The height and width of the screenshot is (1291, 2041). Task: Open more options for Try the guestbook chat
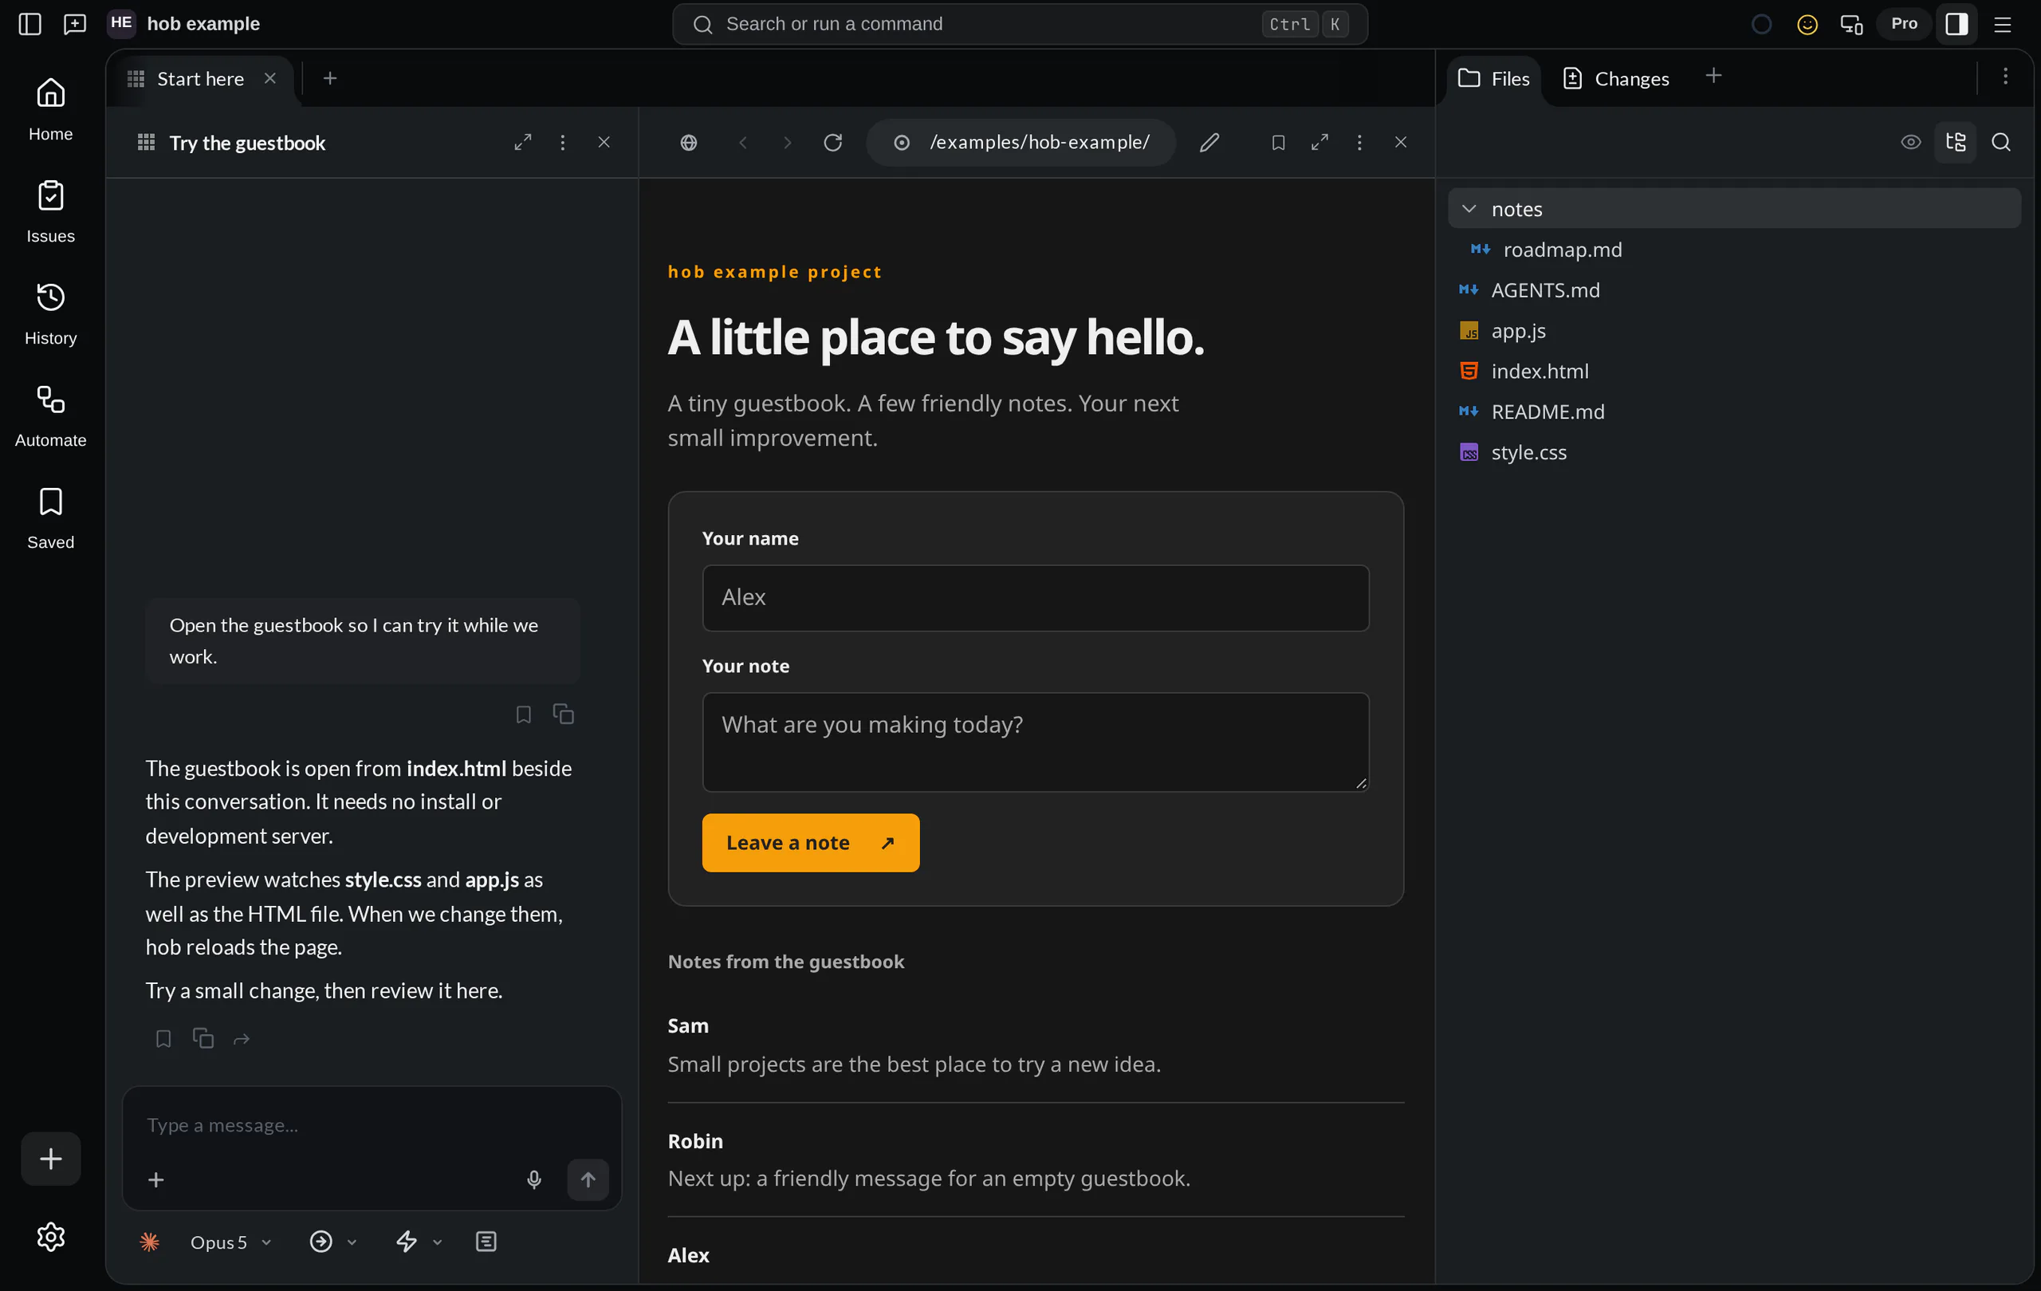tap(563, 143)
